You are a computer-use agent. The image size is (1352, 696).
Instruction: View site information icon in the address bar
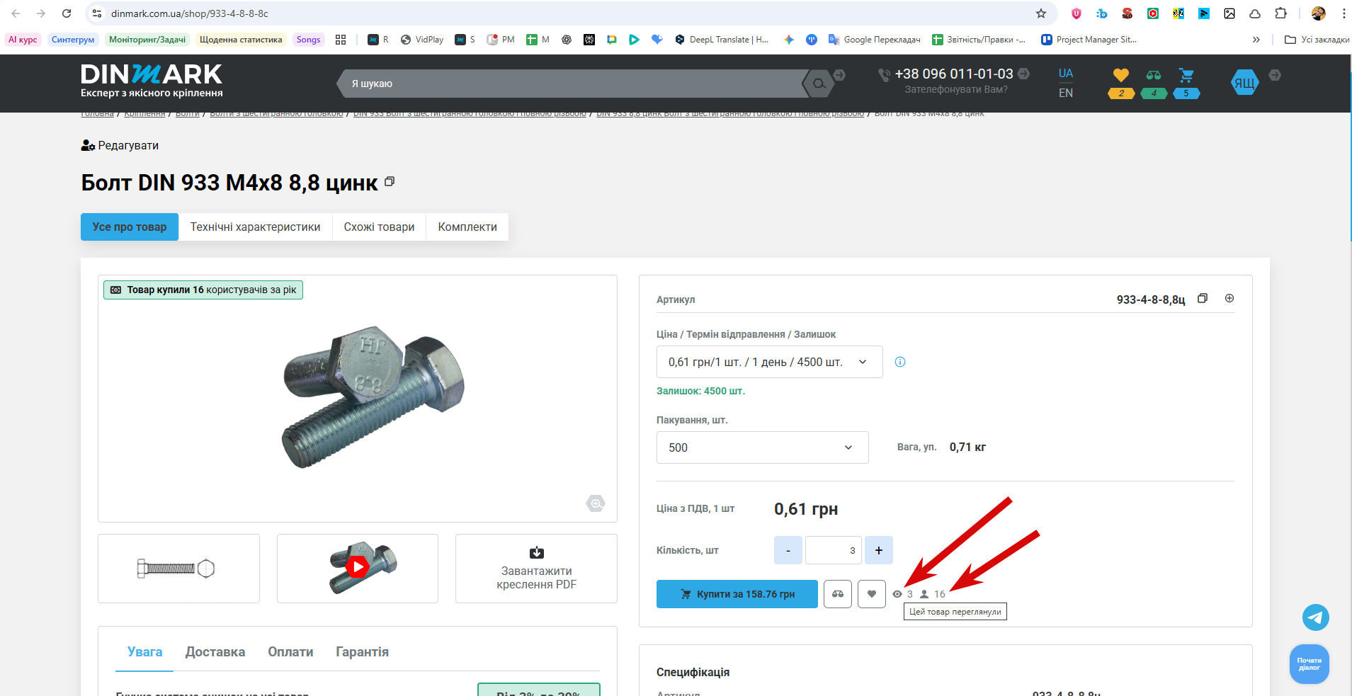click(98, 13)
